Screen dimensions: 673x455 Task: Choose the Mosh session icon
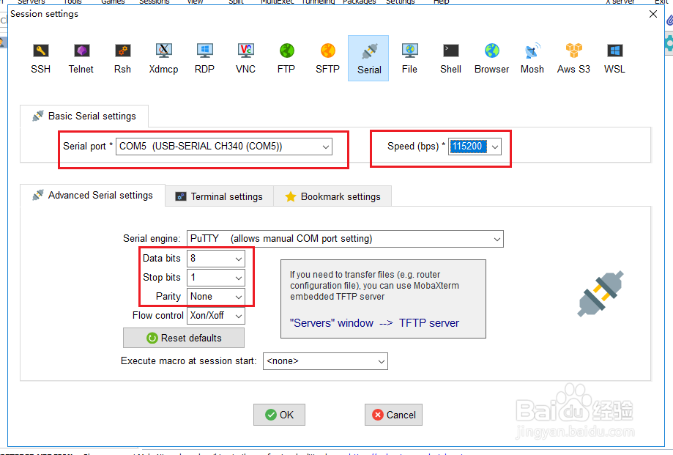[532, 59]
